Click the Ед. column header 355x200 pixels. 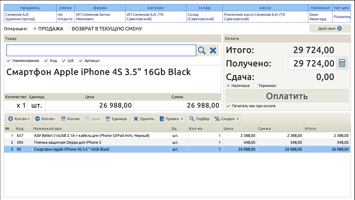(x=179, y=129)
